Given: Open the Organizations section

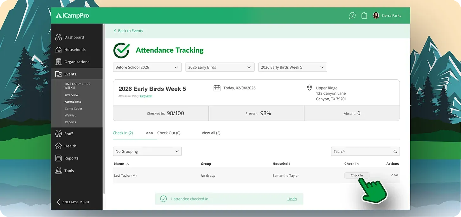Looking at the screenshot, I should click(x=77, y=62).
